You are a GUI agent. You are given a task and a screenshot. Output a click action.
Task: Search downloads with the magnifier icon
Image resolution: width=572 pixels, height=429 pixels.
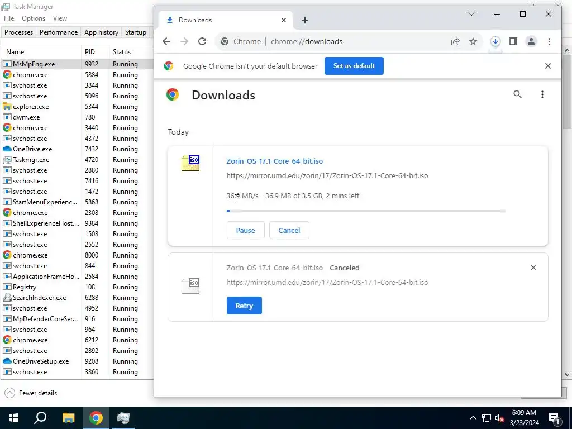click(x=517, y=94)
